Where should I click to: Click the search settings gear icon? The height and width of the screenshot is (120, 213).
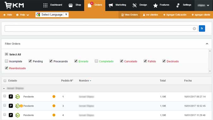[194, 28]
